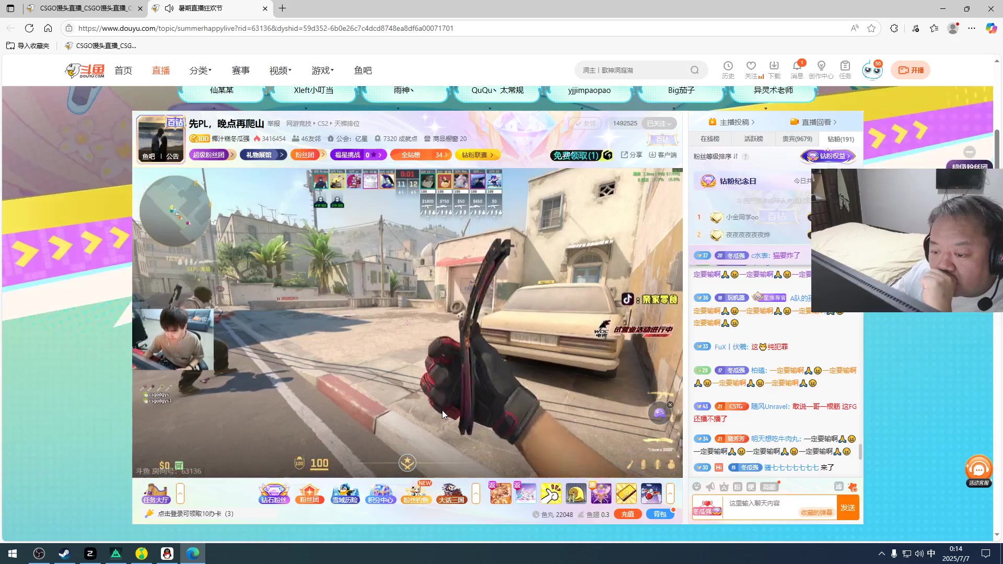This screenshot has height=564, width=1003.
Task: Switch to the 贵宾(9679) tab
Action: tap(797, 139)
